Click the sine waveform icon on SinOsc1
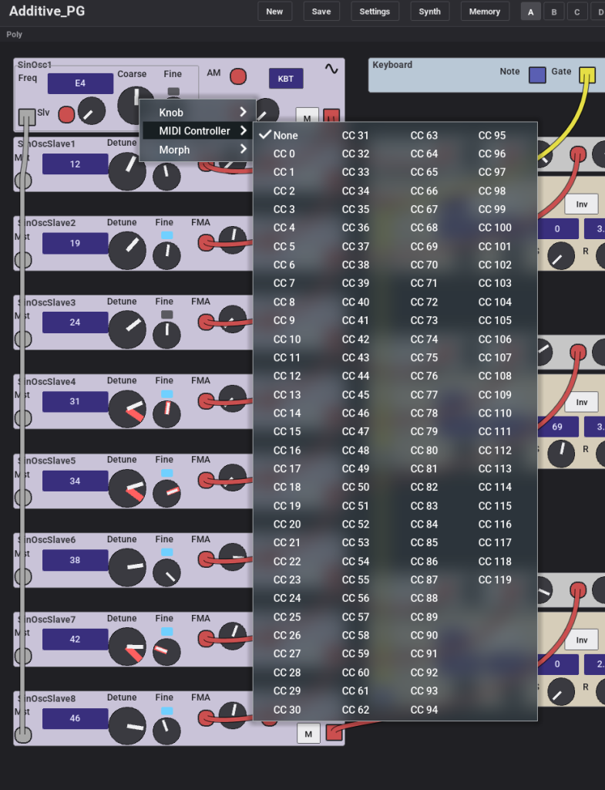 coord(331,69)
